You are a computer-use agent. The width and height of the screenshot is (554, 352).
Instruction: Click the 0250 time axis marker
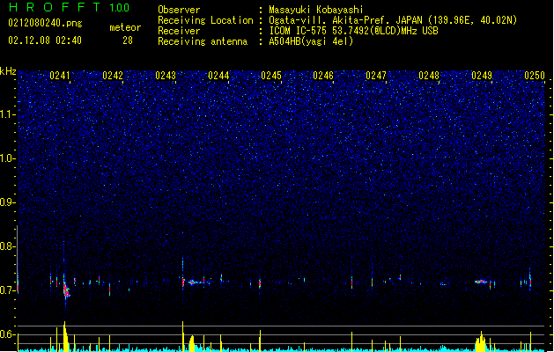coord(535,76)
